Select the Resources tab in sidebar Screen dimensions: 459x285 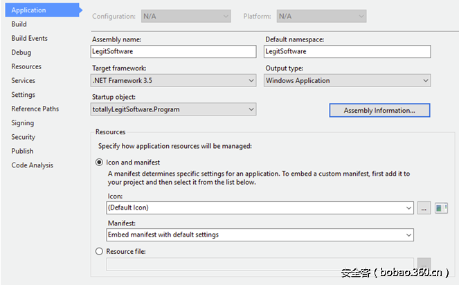26,66
